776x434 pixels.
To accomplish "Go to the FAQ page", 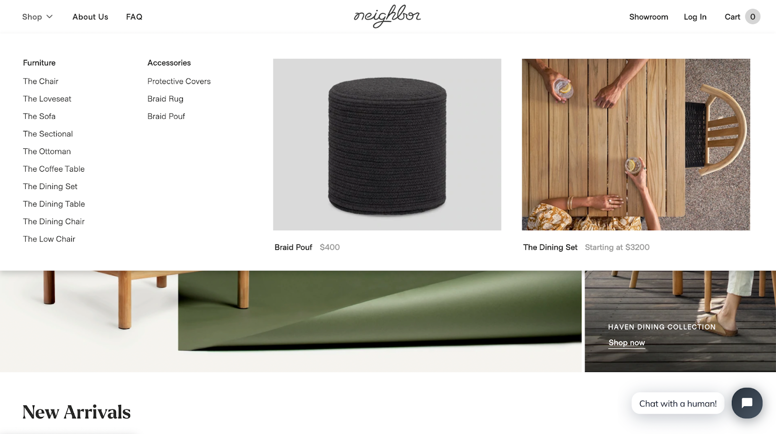I will pyautogui.click(x=134, y=17).
